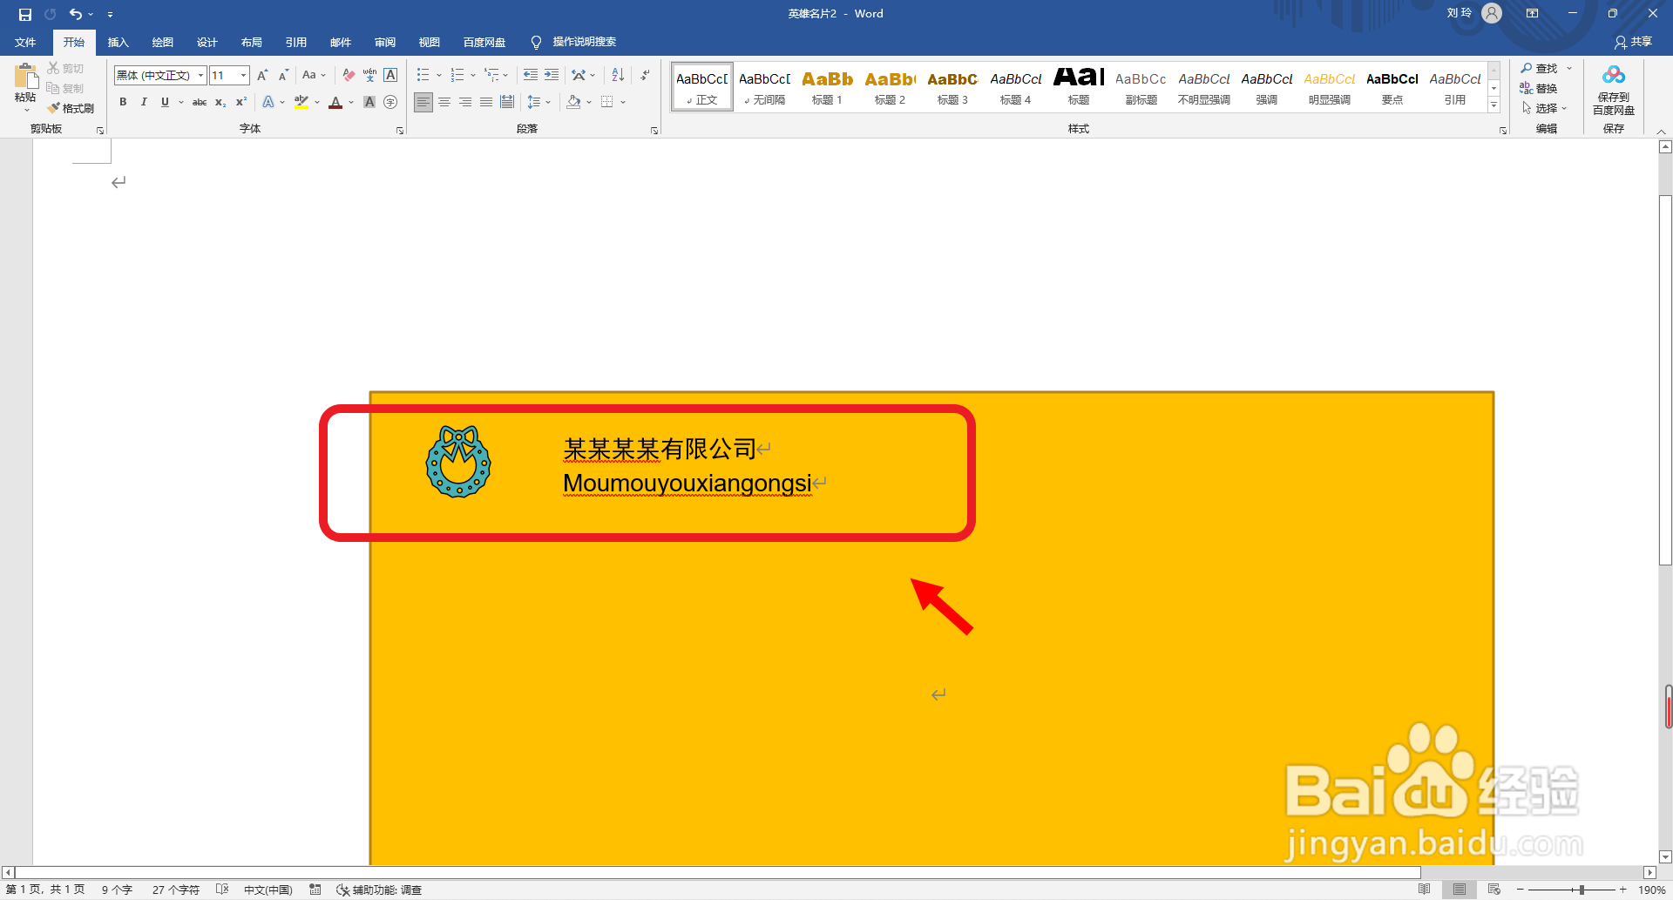Open the numbered list dropdown arrow
The height and width of the screenshot is (900, 1673).
[473, 75]
